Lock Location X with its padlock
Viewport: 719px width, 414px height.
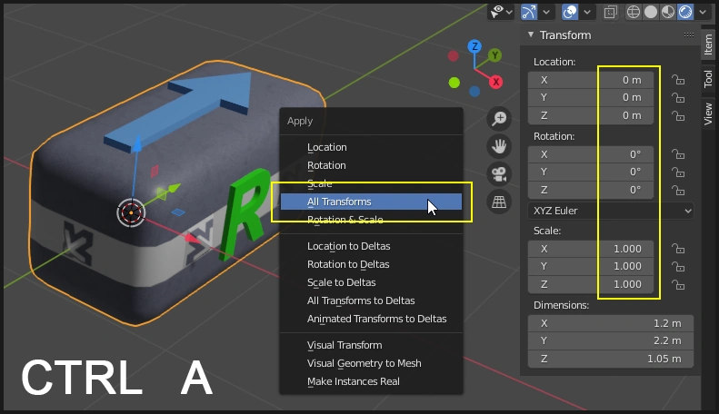(678, 80)
